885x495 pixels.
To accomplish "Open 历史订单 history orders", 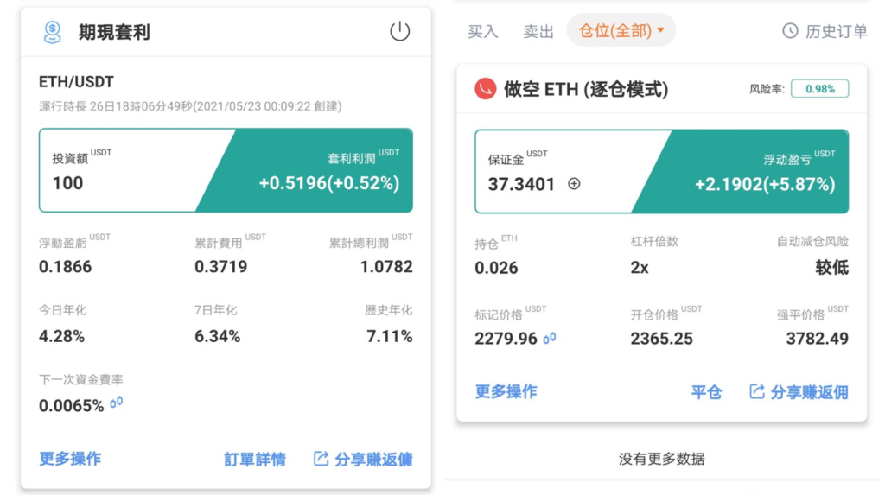I will (x=825, y=31).
